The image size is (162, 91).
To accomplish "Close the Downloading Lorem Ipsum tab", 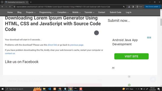I will 27,2.
